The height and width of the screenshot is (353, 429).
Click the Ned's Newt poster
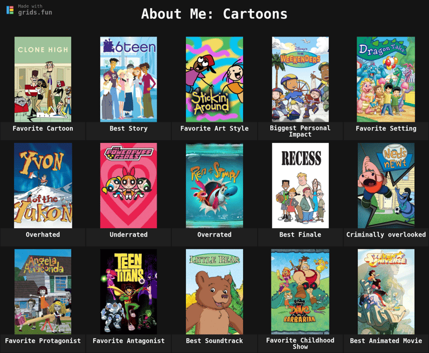click(386, 185)
